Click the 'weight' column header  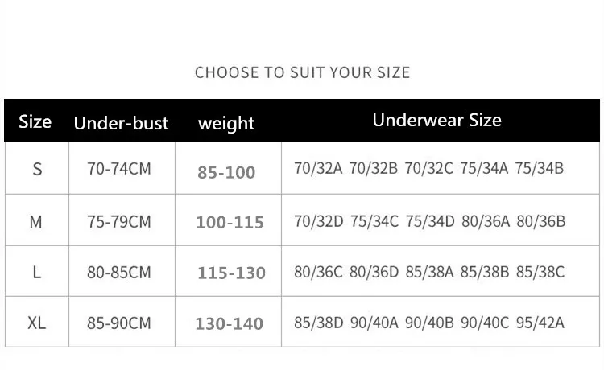point(226,124)
